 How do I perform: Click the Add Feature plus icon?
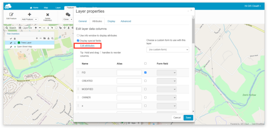click(x=29, y=15)
